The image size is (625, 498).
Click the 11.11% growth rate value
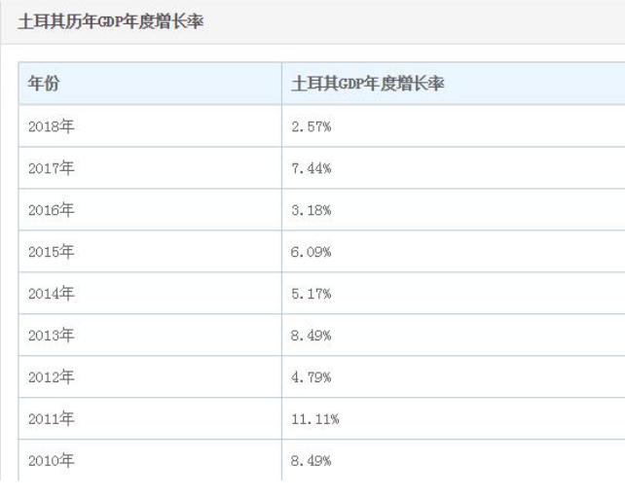(x=315, y=419)
